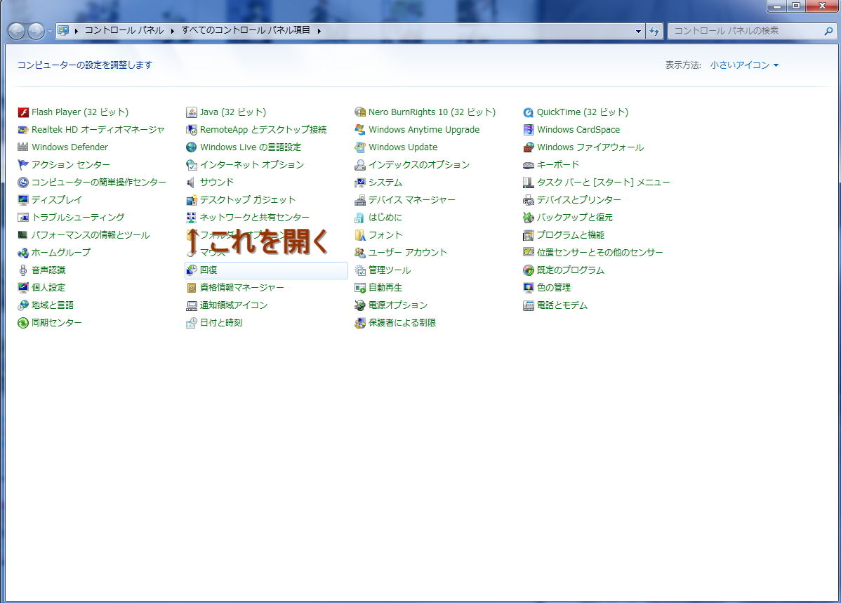
Task: Open the インターネット オプション link
Action: click(x=251, y=165)
